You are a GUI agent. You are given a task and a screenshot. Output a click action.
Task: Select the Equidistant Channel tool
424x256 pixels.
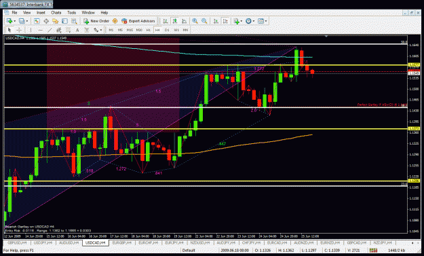pos(58,30)
